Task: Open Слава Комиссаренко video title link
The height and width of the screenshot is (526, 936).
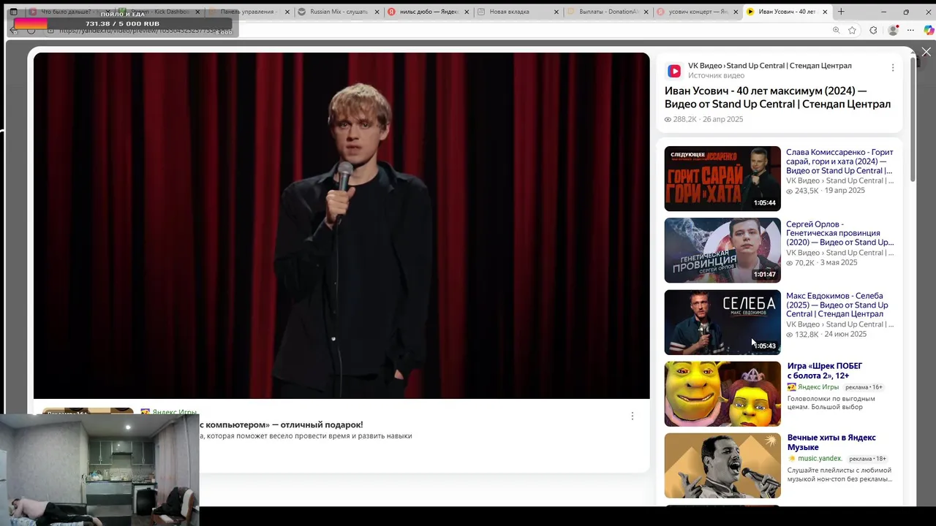Action: pos(839,161)
